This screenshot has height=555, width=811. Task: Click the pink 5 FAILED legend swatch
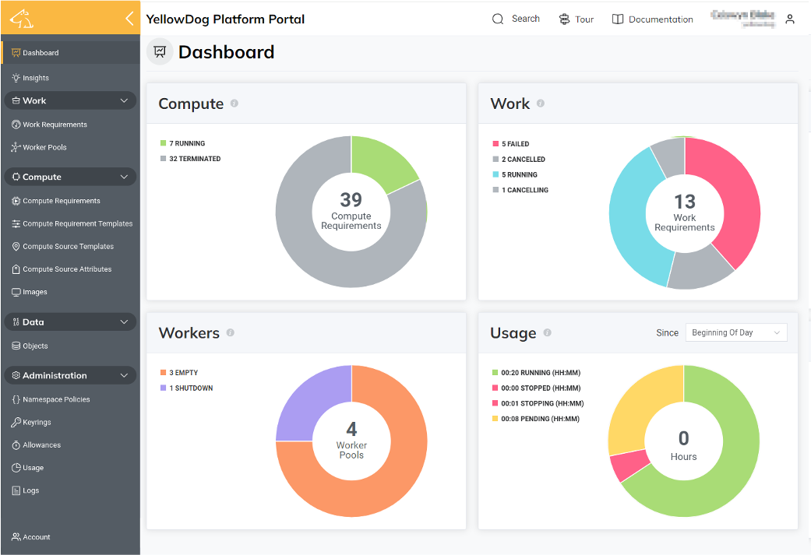[x=495, y=144]
